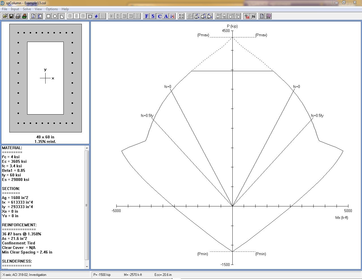Print using the white printer icon

point(18,16)
